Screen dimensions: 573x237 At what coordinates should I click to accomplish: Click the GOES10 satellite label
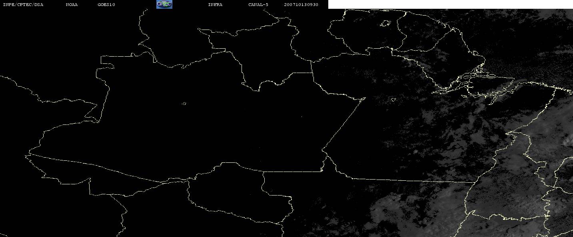pos(106,5)
